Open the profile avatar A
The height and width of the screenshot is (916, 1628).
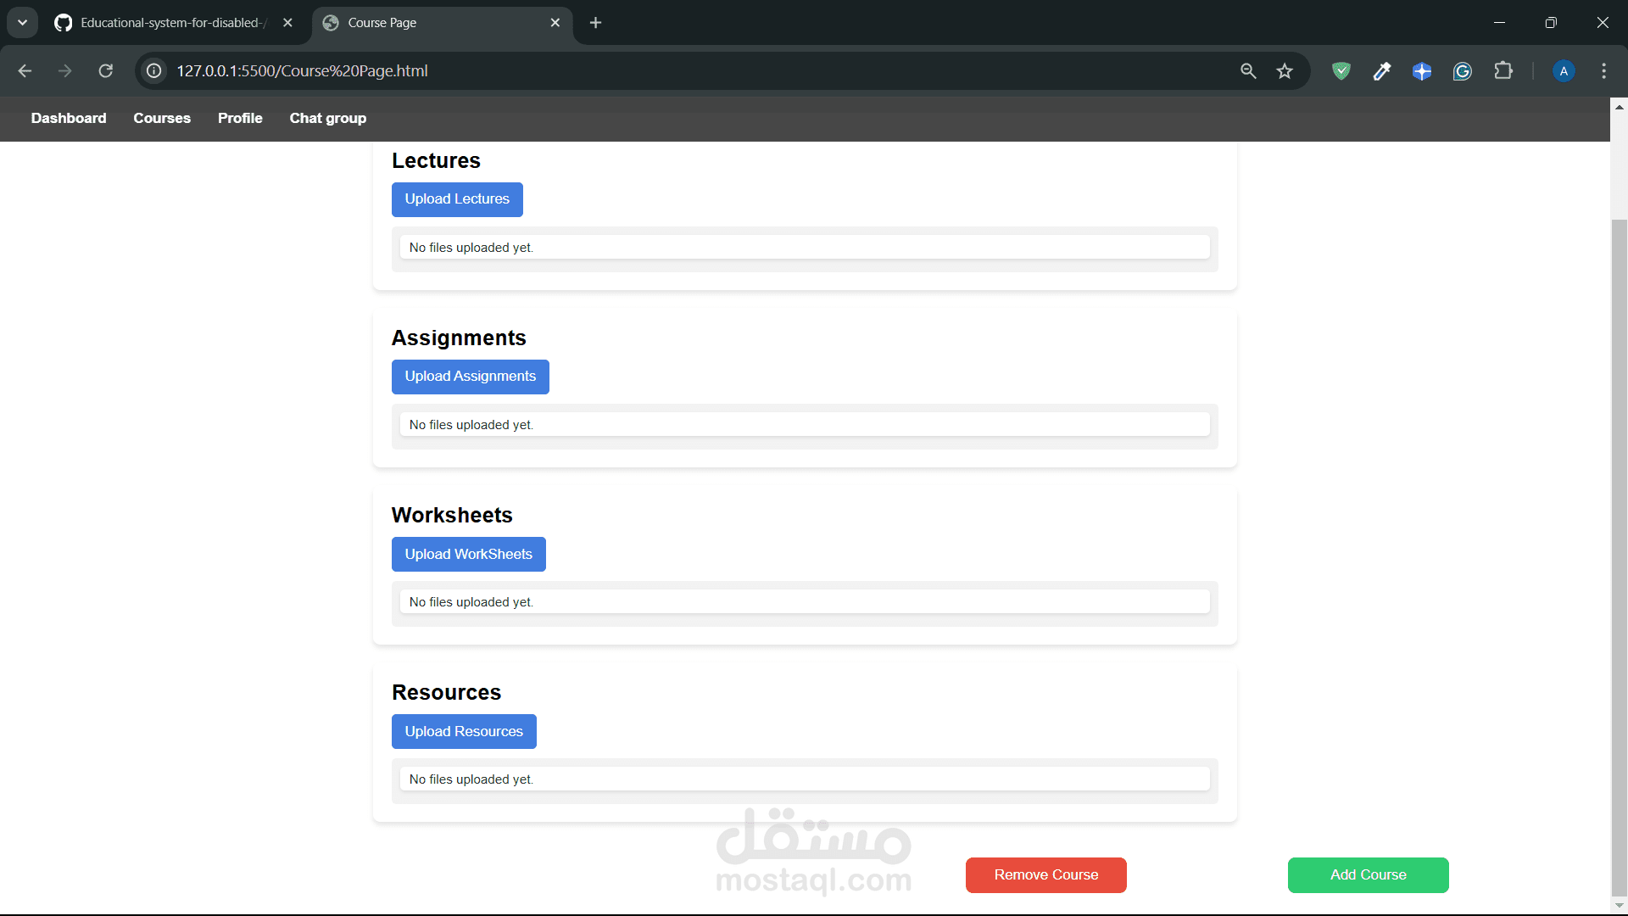tap(1564, 71)
